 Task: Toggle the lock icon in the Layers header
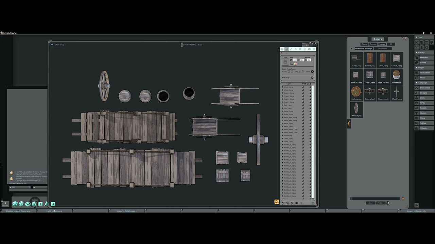[x=310, y=84]
